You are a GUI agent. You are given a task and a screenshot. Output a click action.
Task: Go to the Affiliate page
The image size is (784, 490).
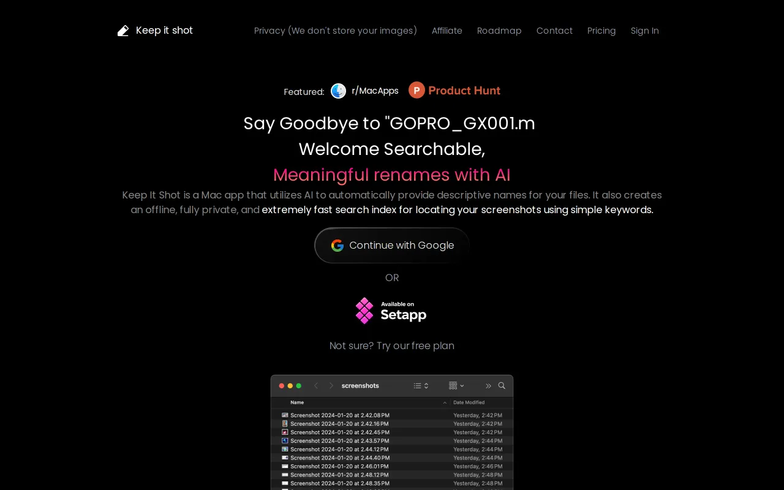447,31
